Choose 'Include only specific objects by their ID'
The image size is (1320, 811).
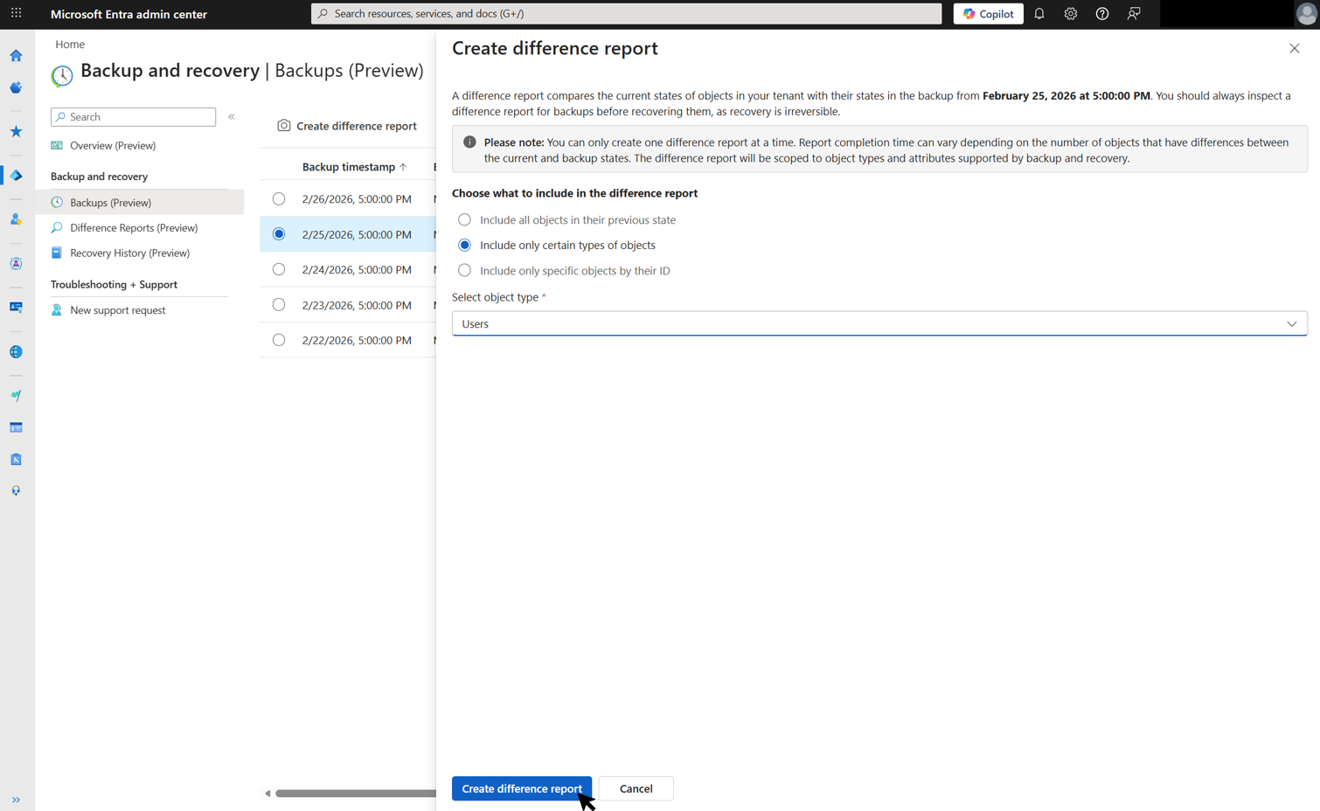(x=464, y=270)
